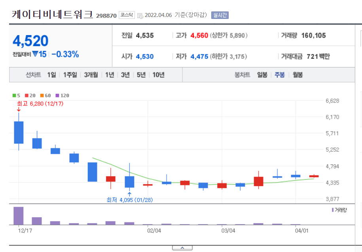
Task: Select the 주봉 weekly candle chart
Action: (x=280, y=75)
